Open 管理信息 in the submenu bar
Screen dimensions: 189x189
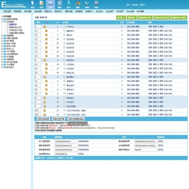click(x=18, y=11)
